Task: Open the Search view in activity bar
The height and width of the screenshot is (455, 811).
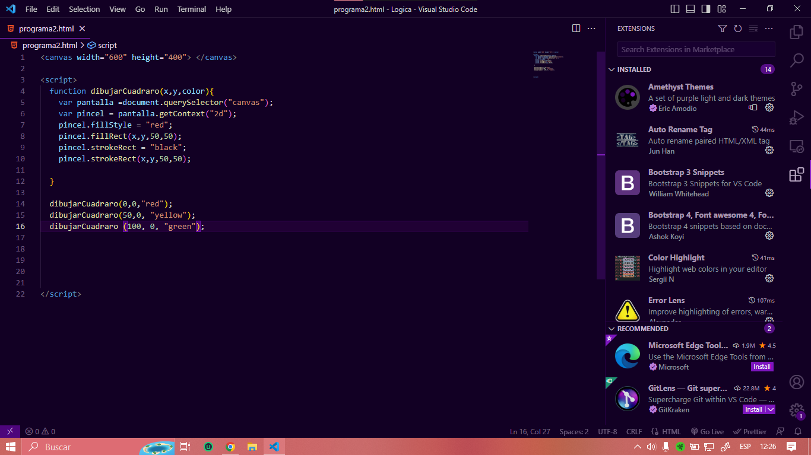Action: (x=796, y=60)
